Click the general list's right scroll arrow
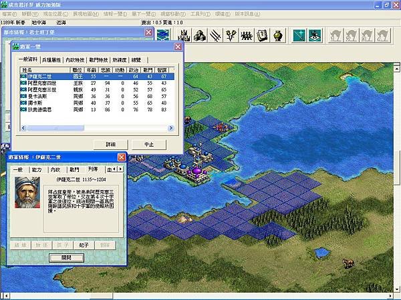The height and width of the screenshot is (300, 401). 171,128
